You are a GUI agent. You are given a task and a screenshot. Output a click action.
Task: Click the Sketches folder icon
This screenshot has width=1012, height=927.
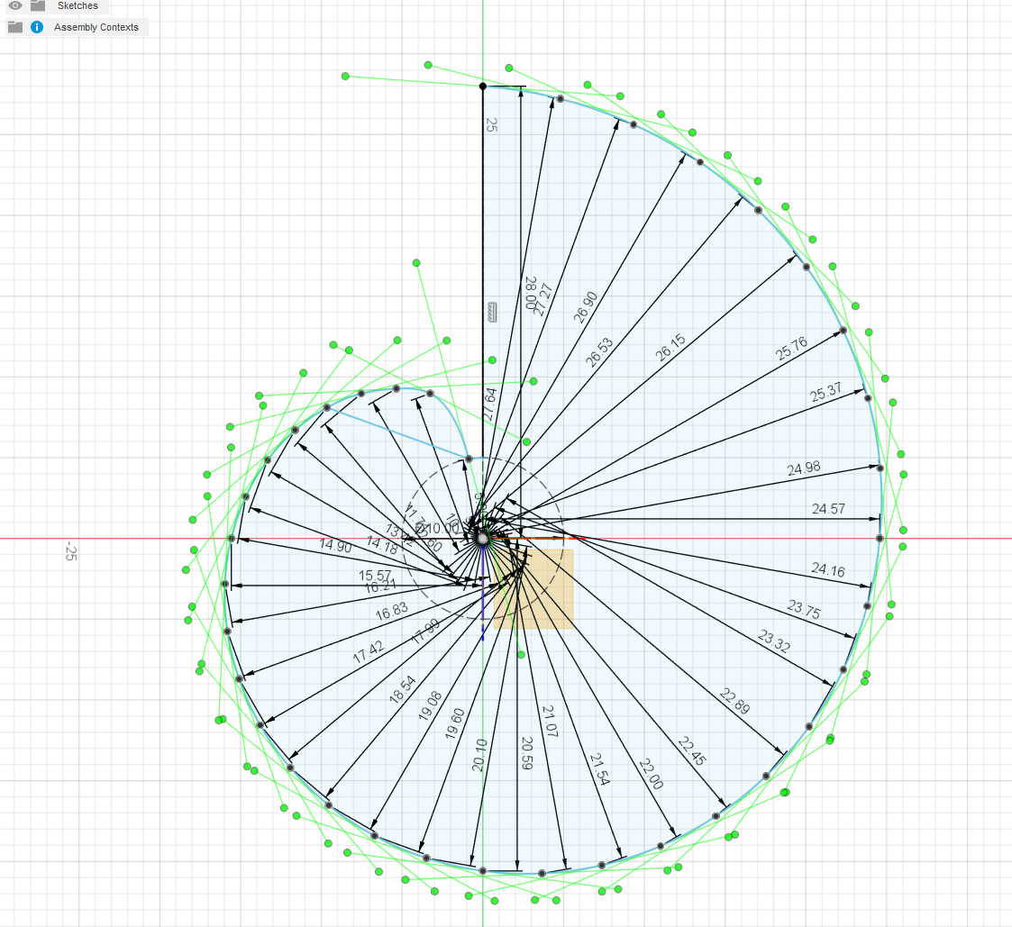tap(38, 5)
